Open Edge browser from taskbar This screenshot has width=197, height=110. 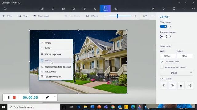point(133,107)
